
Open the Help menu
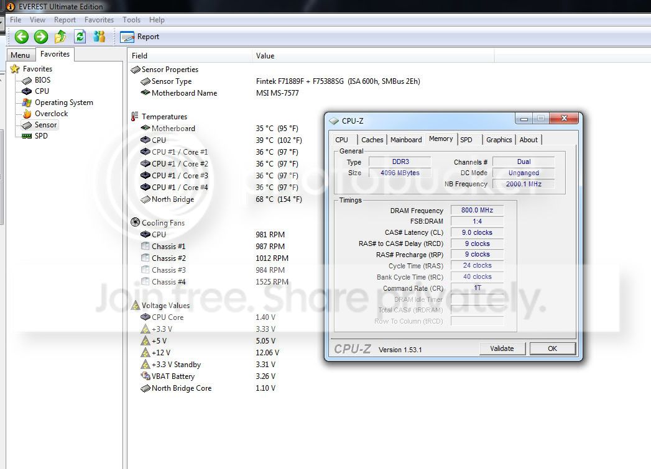click(157, 19)
